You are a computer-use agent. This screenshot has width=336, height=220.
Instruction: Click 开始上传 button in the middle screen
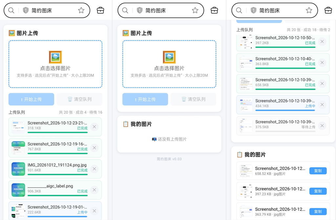(x=145, y=99)
